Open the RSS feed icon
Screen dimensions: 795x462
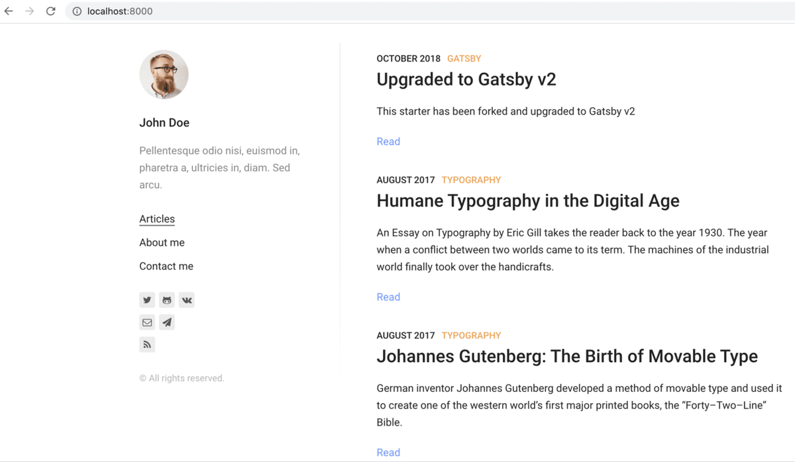147,344
